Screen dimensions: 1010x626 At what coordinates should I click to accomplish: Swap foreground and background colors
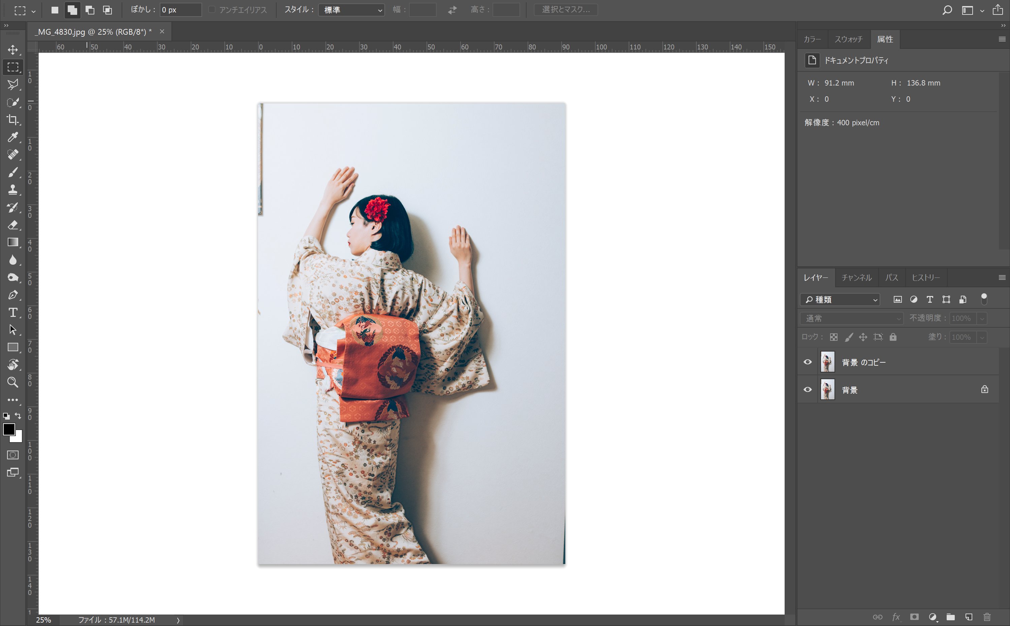[x=18, y=416]
